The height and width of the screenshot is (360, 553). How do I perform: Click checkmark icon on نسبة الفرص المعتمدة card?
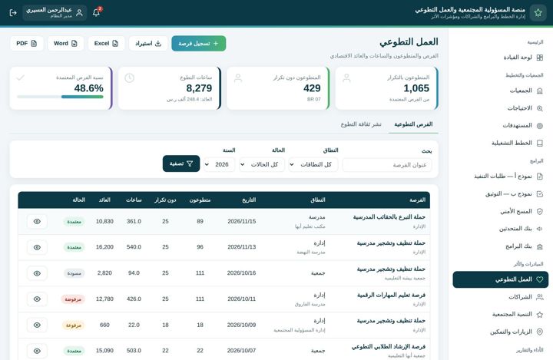point(21,78)
